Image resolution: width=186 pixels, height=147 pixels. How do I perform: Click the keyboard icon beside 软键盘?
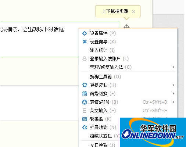click(85, 119)
